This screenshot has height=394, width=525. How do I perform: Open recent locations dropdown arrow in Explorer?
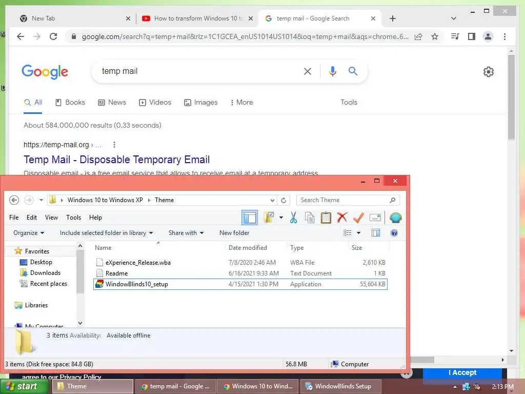point(41,200)
